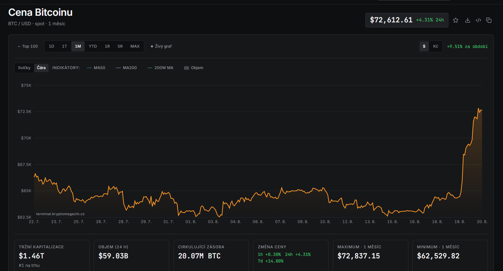Show the MAX time range

click(x=135, y=46)
